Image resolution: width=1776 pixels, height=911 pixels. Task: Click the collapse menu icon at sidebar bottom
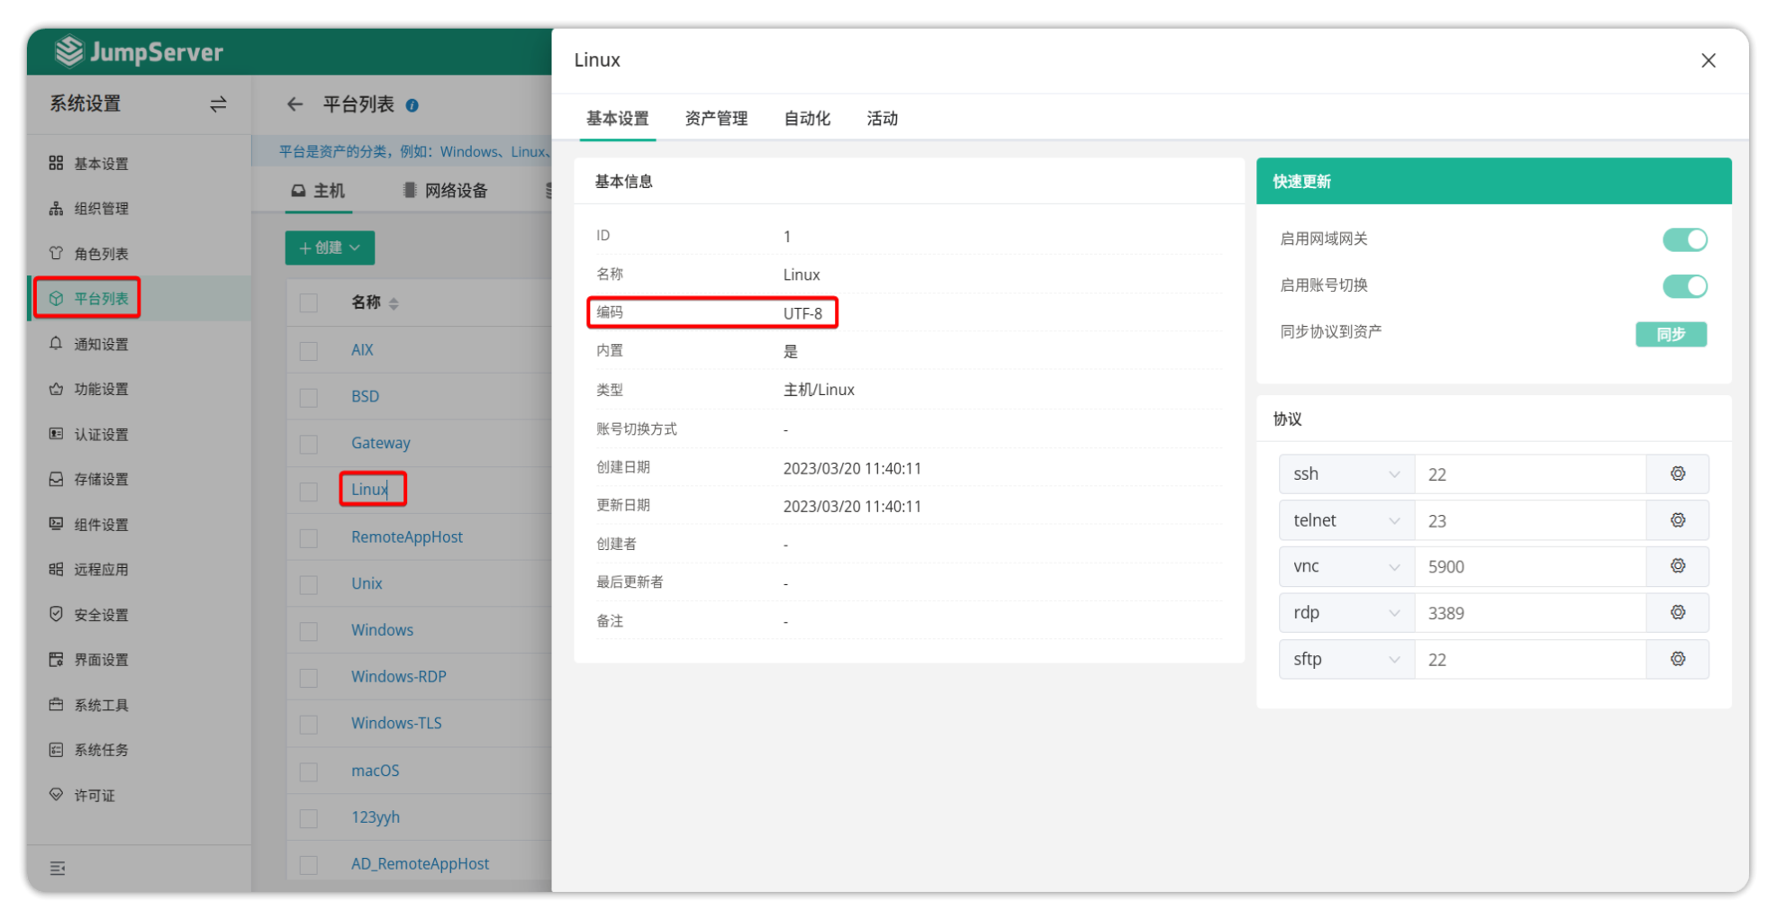pyautogui.click(x=58, y=868)
